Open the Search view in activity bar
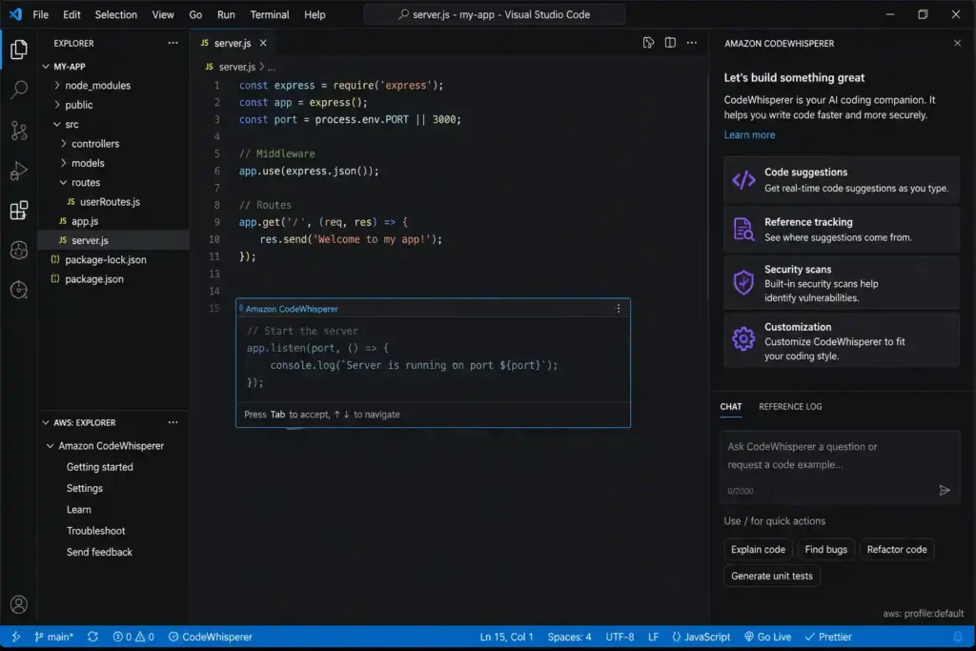 [x=19, y=90]
